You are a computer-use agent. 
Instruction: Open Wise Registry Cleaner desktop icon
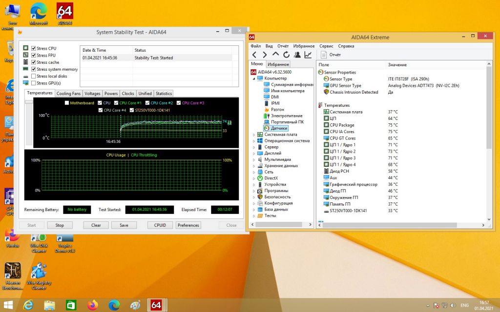pos(39,276)
